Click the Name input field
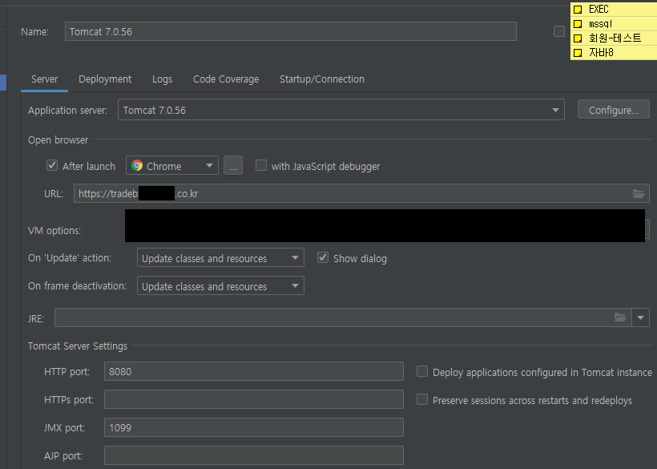 click(x=290, y=31)
